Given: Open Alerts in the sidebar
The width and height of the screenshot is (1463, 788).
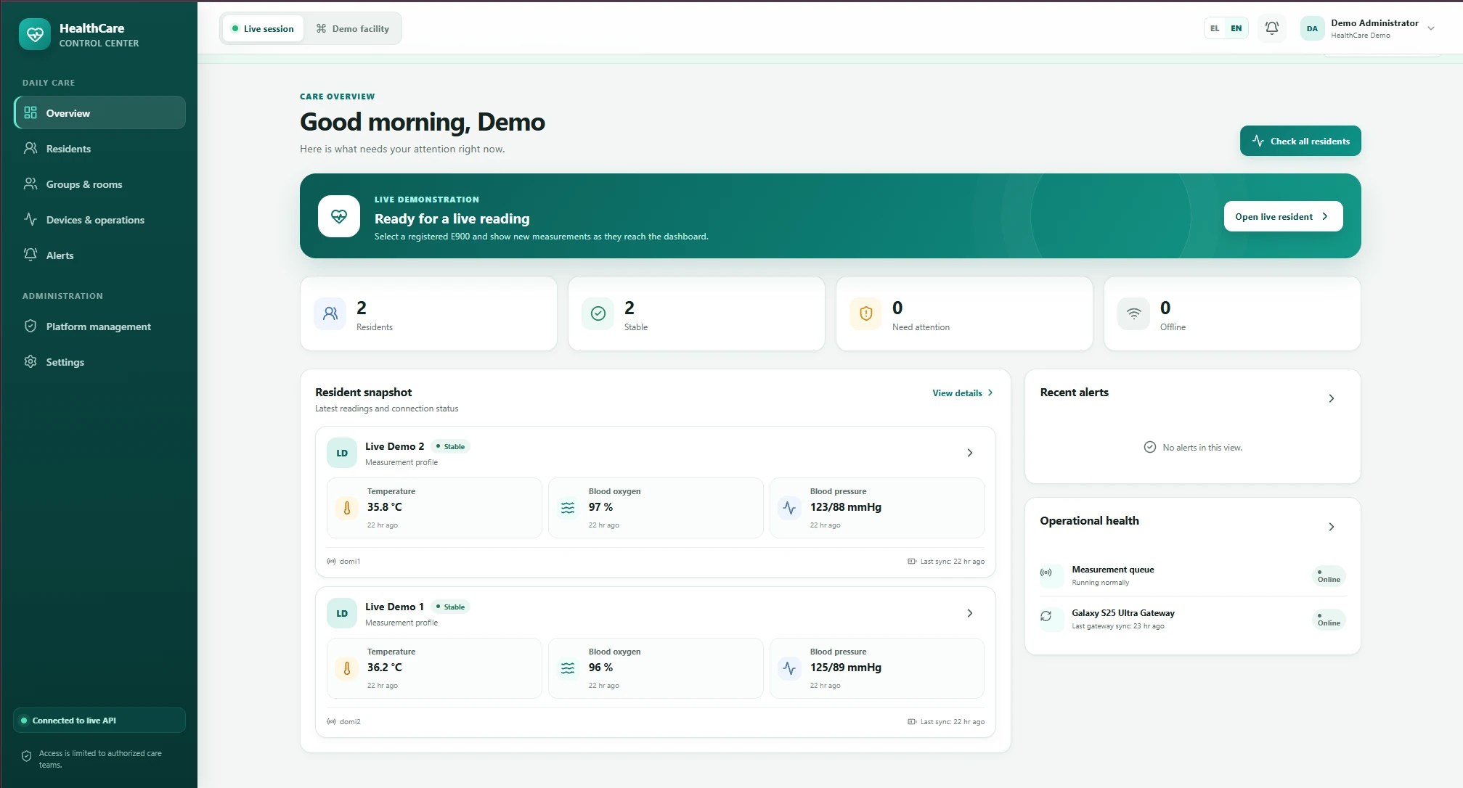Looking at the screenshot, I should click(99, 255).
